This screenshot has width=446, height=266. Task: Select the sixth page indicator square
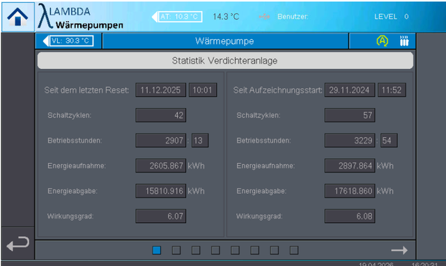254,250
